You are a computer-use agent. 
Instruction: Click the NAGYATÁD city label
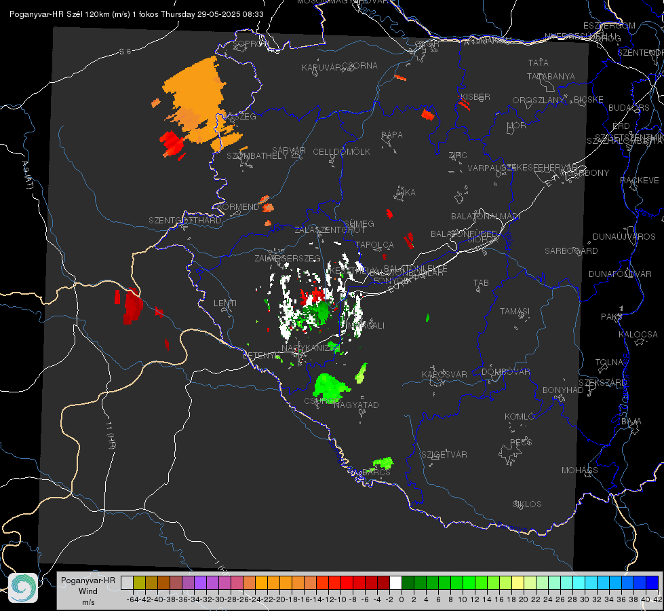[356, 405]
